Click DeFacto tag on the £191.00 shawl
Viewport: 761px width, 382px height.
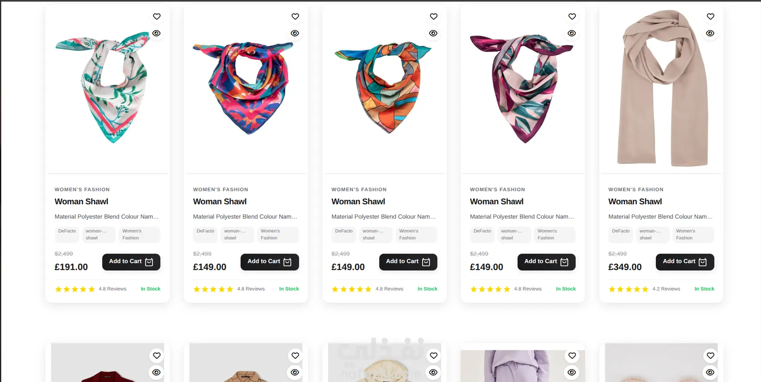[67, 231]
